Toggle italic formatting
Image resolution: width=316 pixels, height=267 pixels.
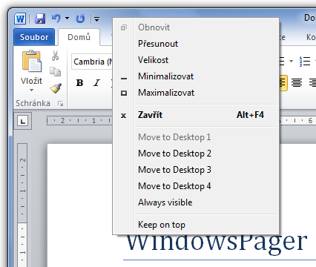pyautogui.click(x=96, y=83)
